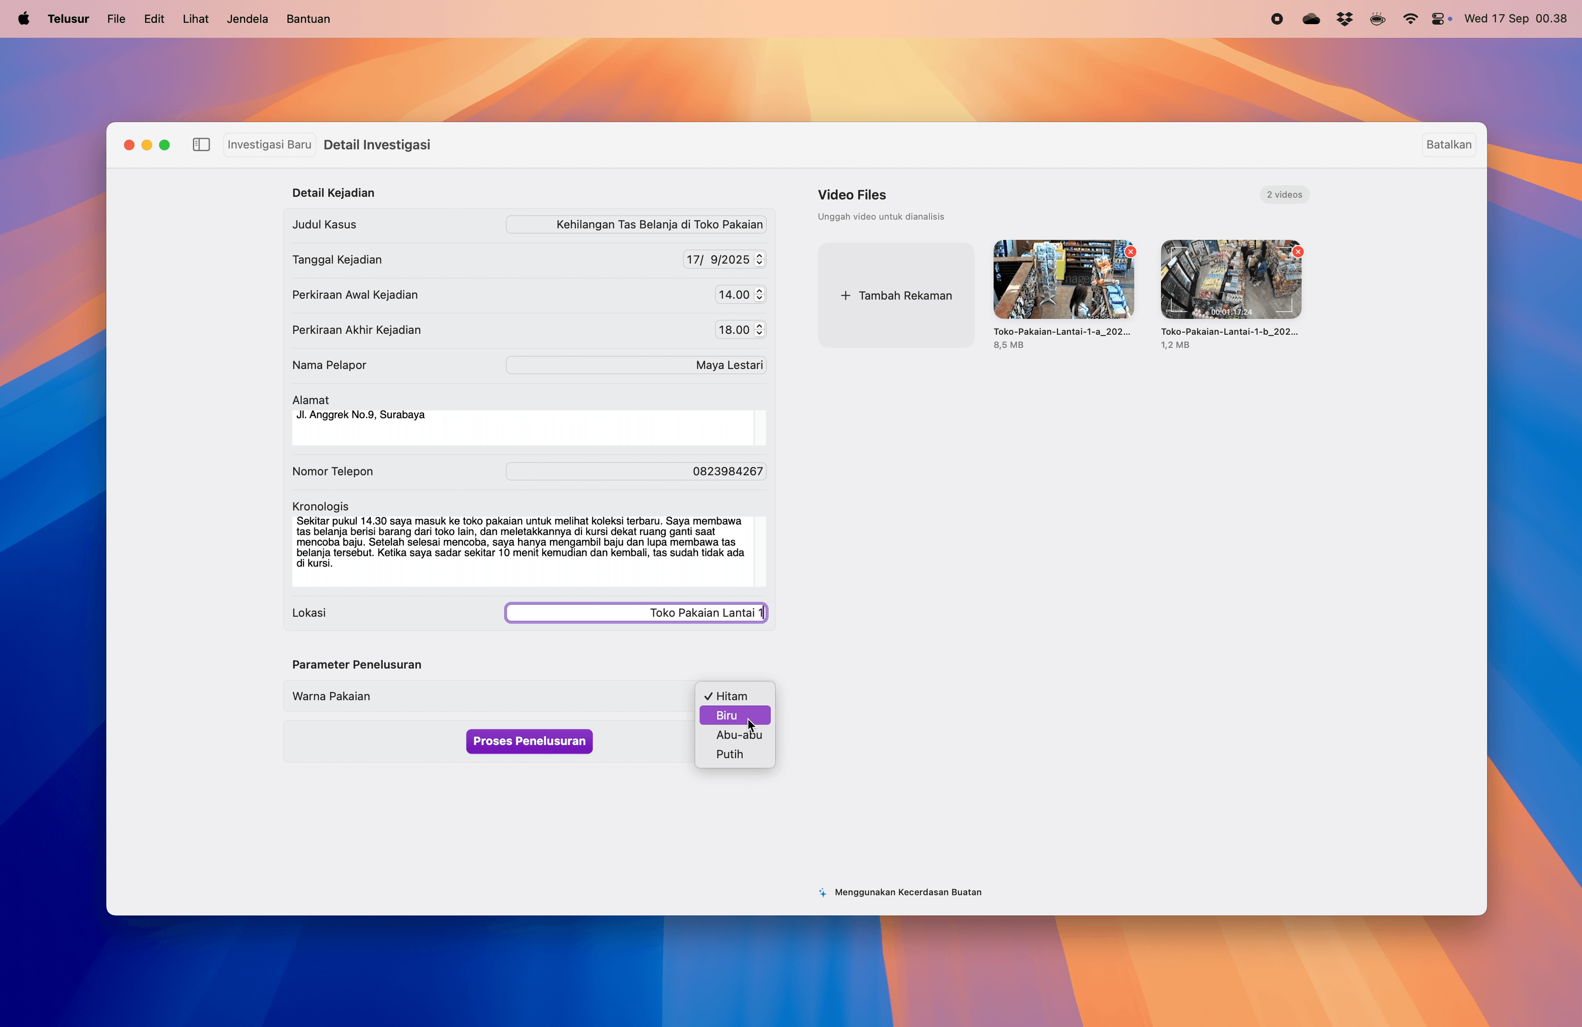Click the screen recording menu bar icon
This screenshot has height=1027, width=1582.
[x=1276, y=19]
